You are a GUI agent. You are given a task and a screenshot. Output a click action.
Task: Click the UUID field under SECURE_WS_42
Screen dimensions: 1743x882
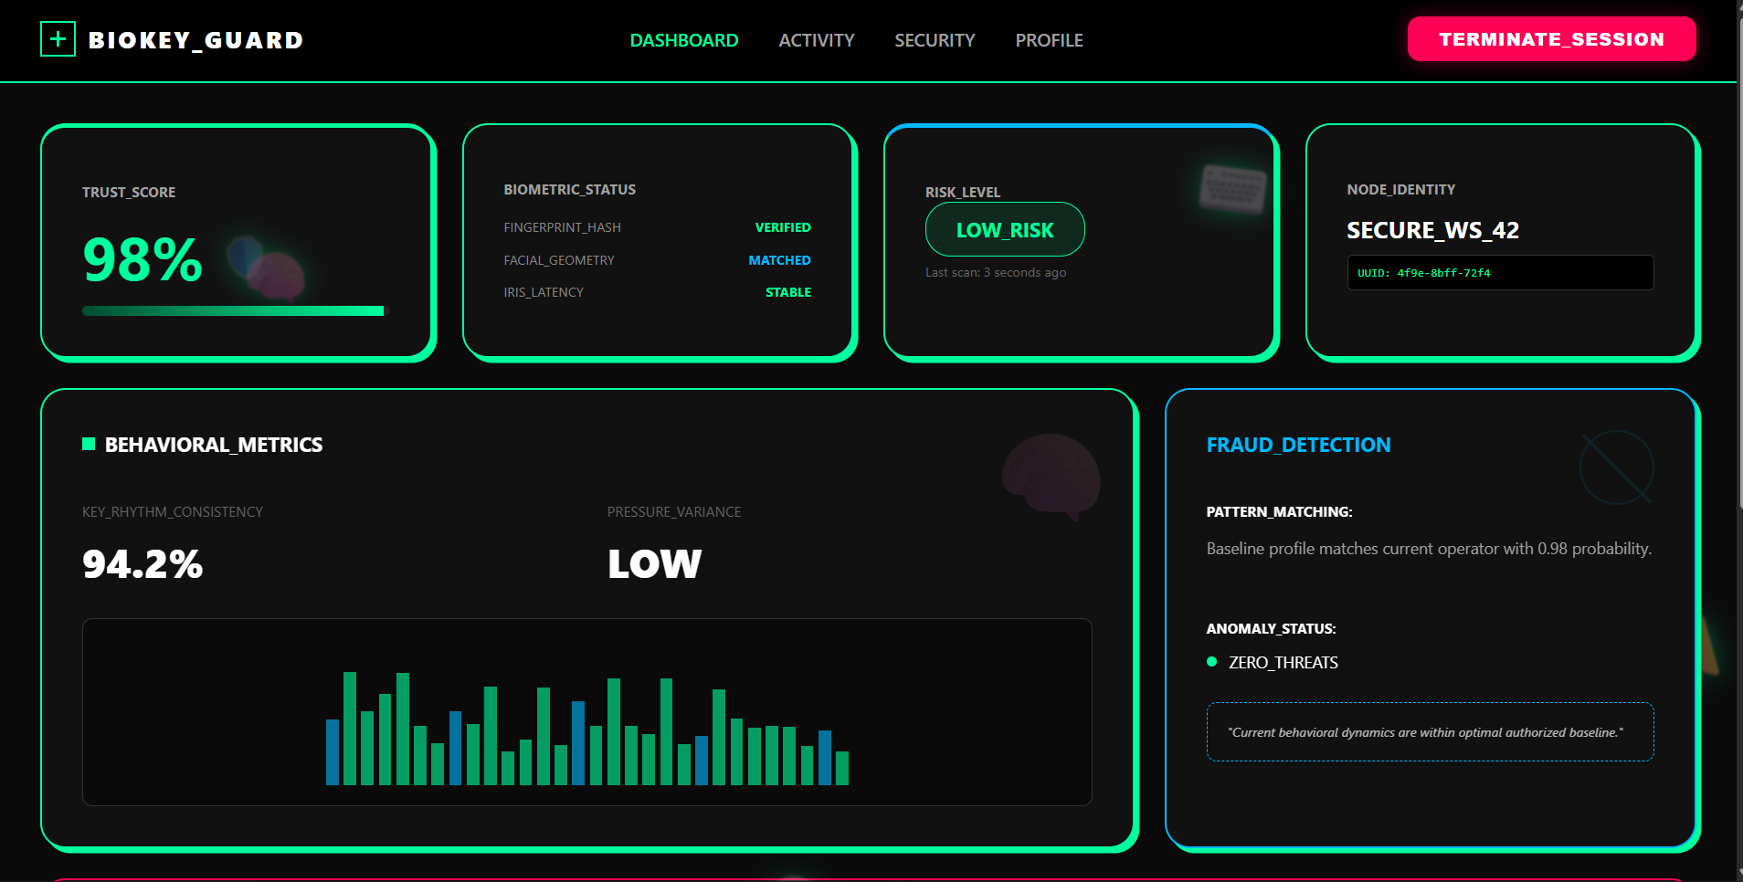click(1499, 273)
